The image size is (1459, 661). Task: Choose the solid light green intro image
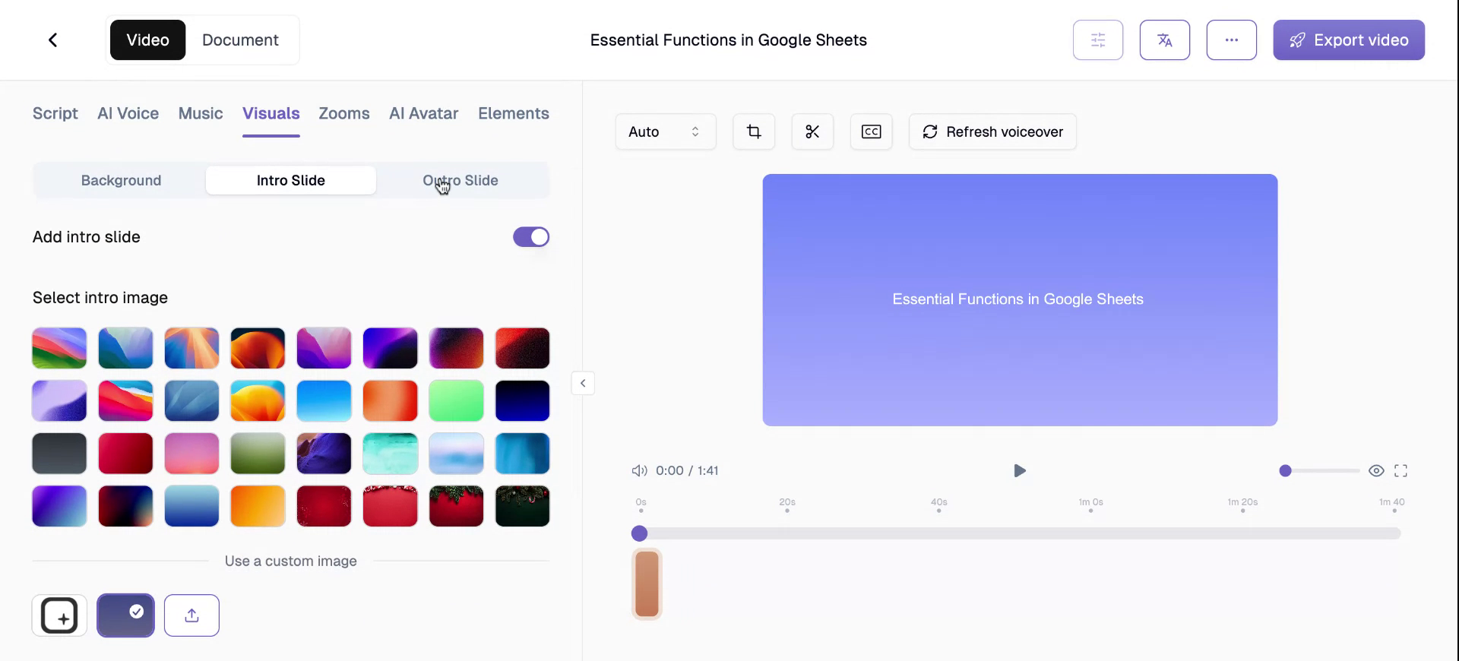456,400
